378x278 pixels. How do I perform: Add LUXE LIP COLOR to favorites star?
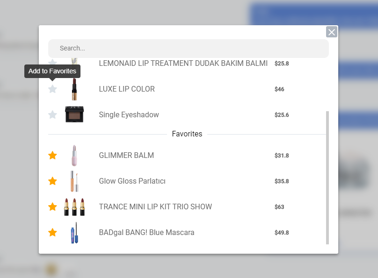(52, 89)
